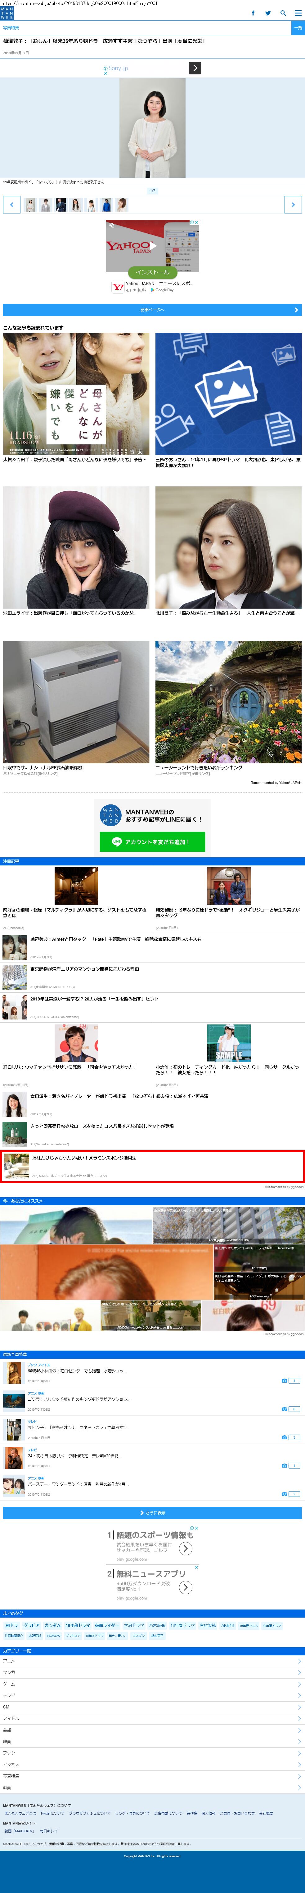The image size is (305, 1893).
Task: Open the MANTAN WEB home logo
Action: [x=7, y=13]
